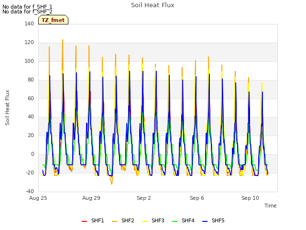
Task: Click the orange SHF2 legend swatch
Action: 115,221
